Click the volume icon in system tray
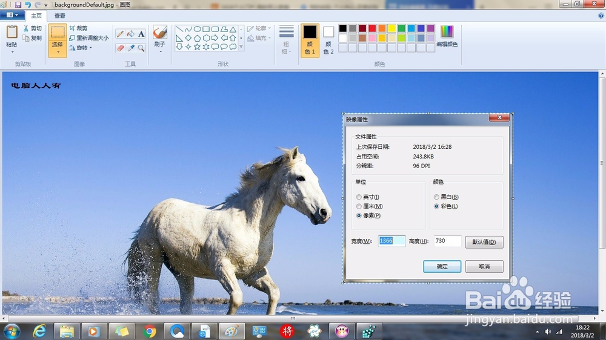Image resolution: width=606 pixels, height=340 pixels. 548,332
